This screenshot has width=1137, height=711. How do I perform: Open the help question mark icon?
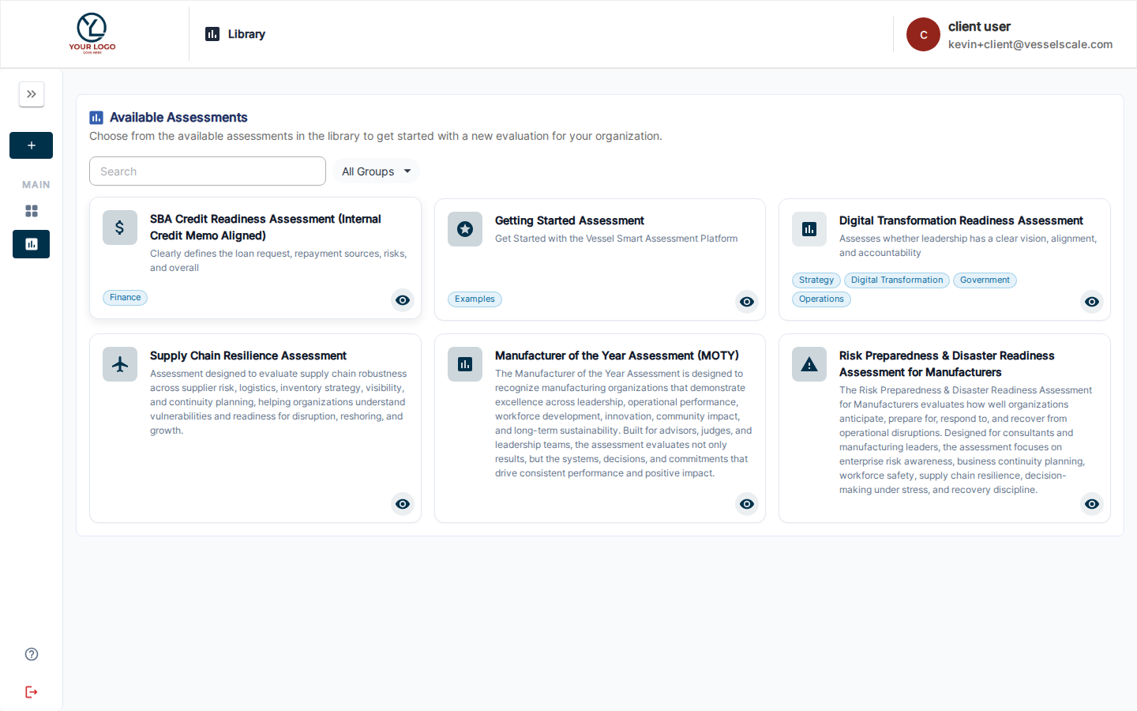point(32,654)
